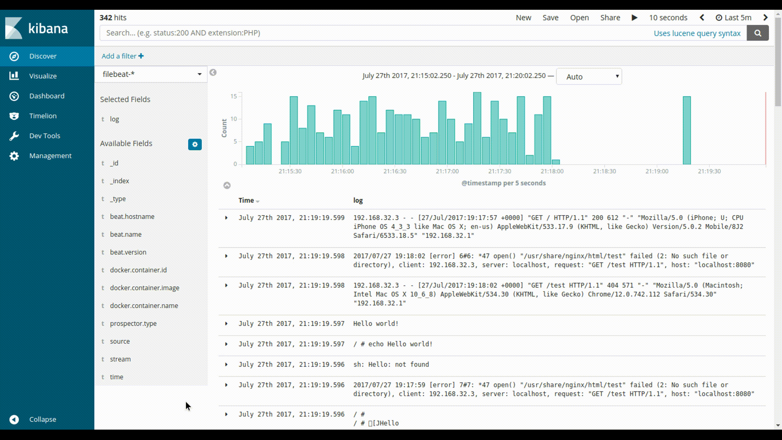Screen dimensions: 782x440
Task: Click the Add a filter button
Action: tap(122, 56)
